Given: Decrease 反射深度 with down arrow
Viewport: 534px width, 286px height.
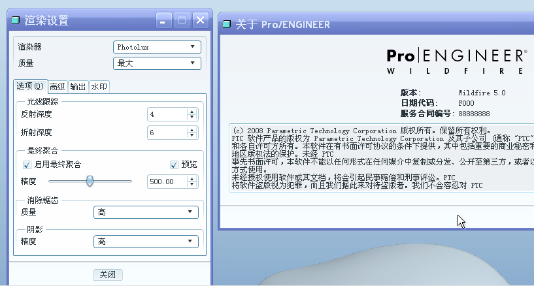Looking at the screenshot, I should (192, 118).
